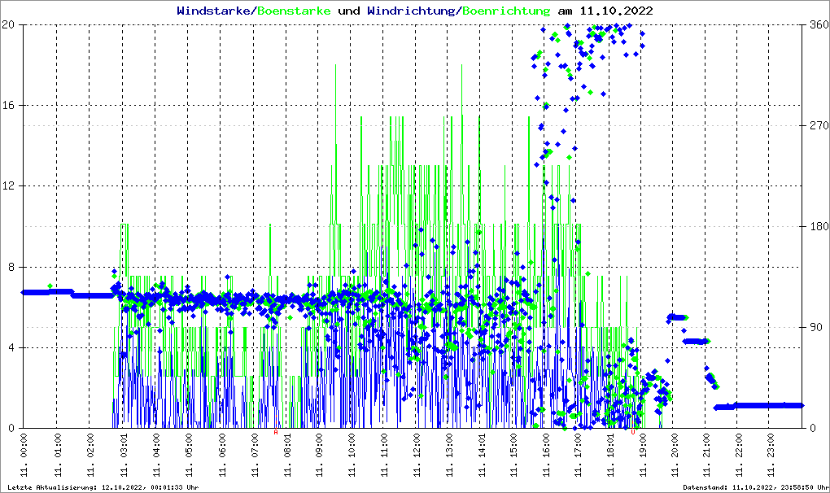Click left axis label '20'
Screen dimensions: 830x493
(8, 24)
